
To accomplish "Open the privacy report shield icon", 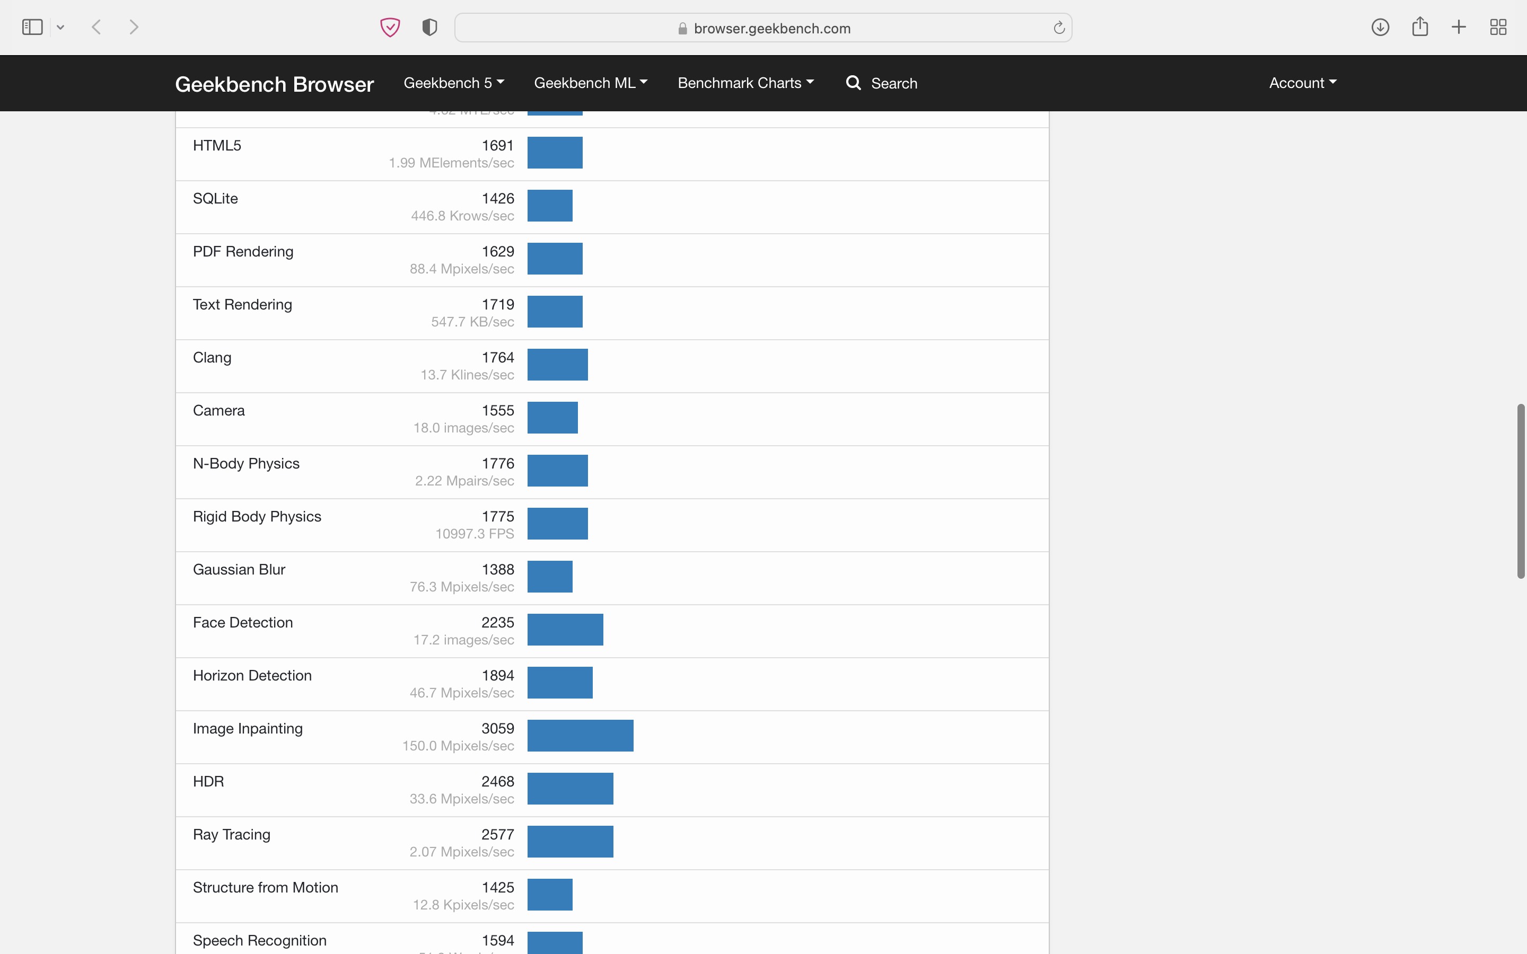I will (429, 27).
